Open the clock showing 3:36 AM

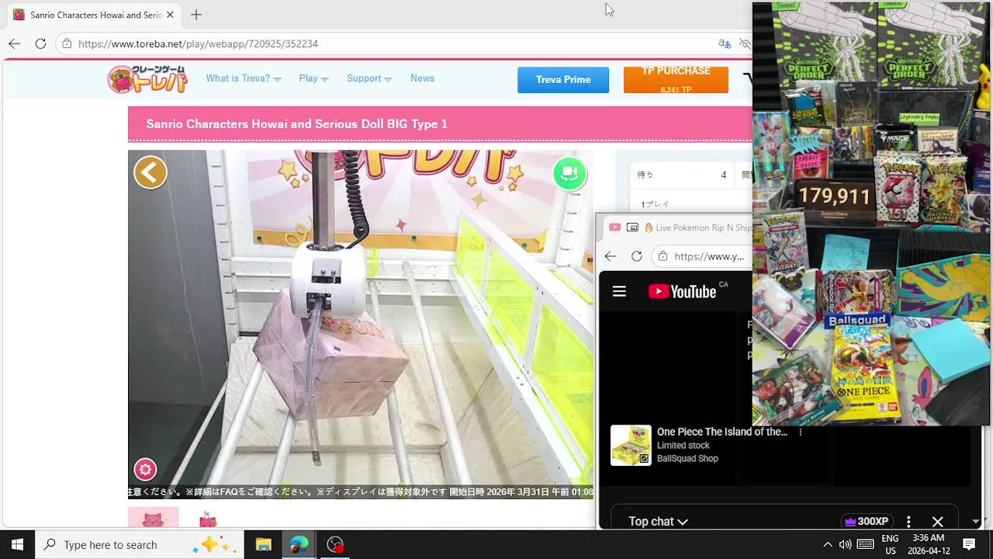click(929, 544)
